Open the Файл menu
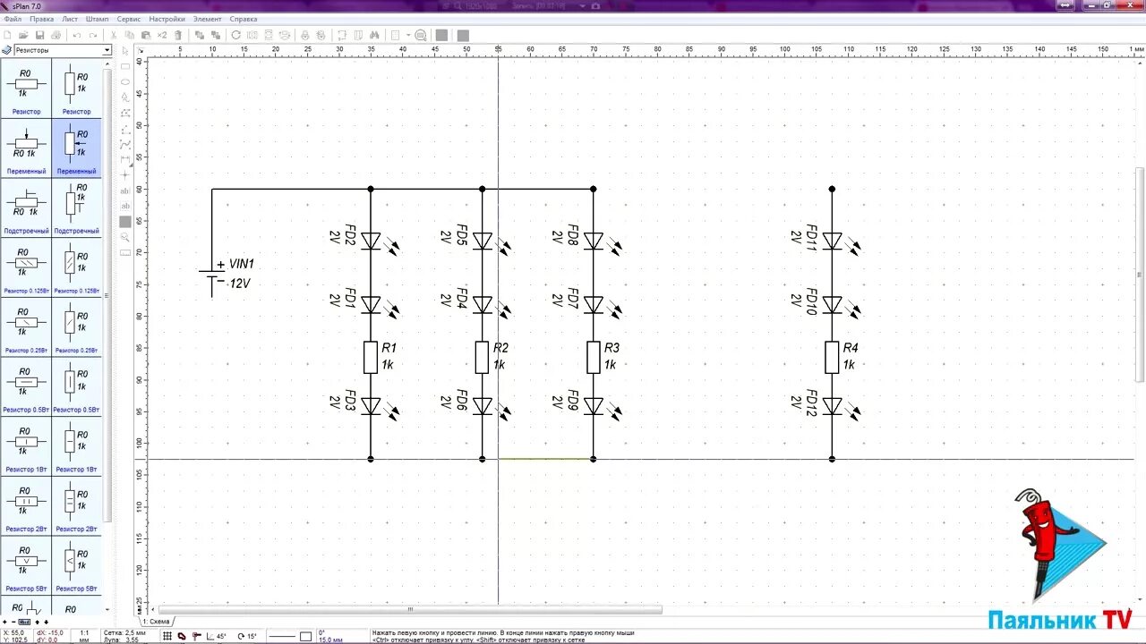Screen dimensions: 1146x644 coord(13,19)
